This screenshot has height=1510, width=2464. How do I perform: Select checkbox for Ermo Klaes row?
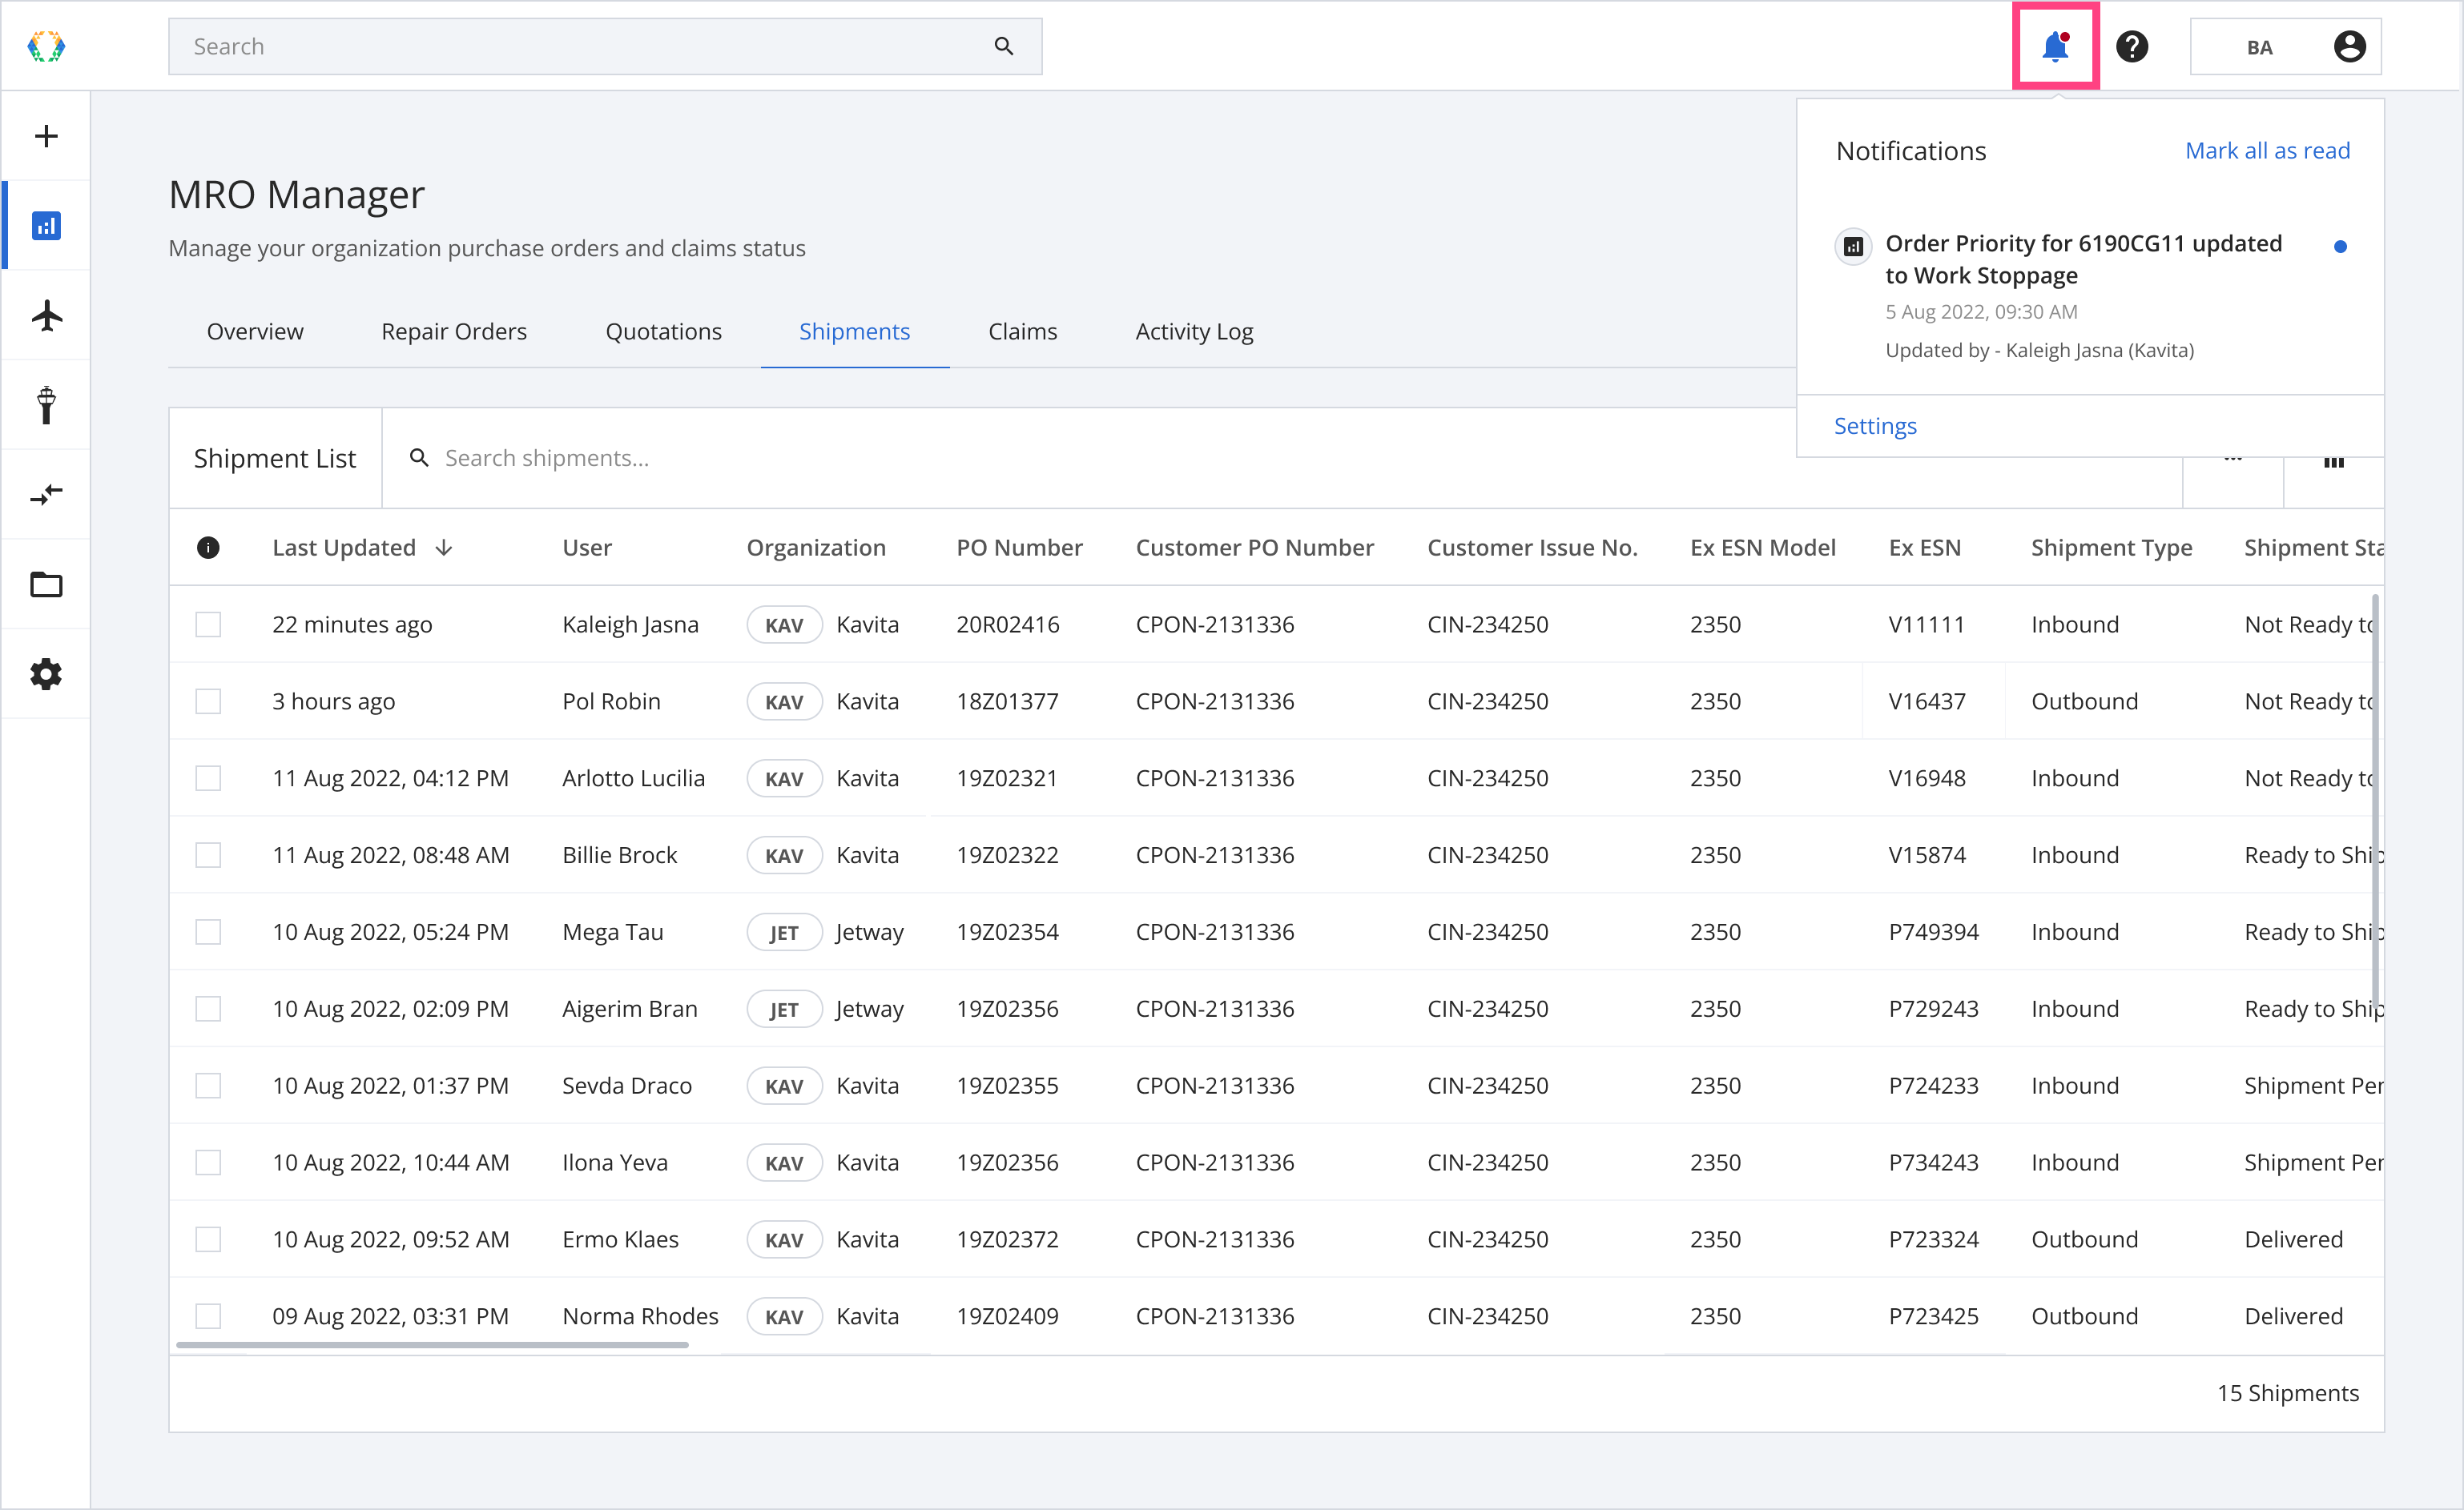click(x=208, y=1240)
